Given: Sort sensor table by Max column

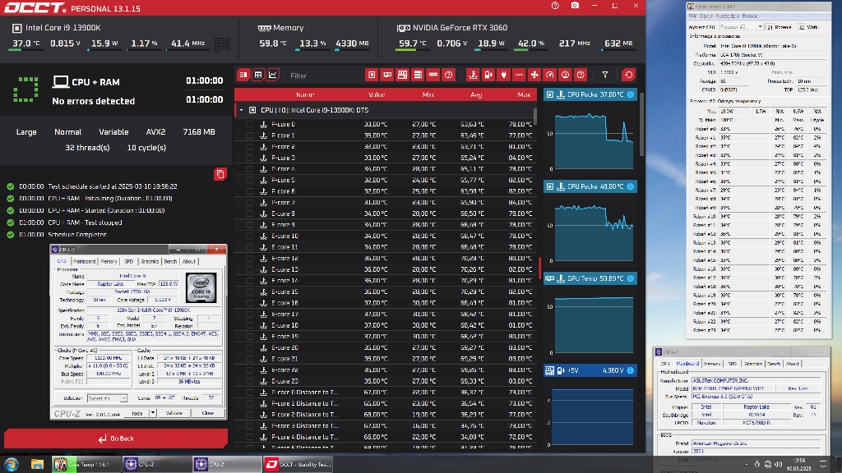Looking at the screenshot, I should click(x=524, y=95).
